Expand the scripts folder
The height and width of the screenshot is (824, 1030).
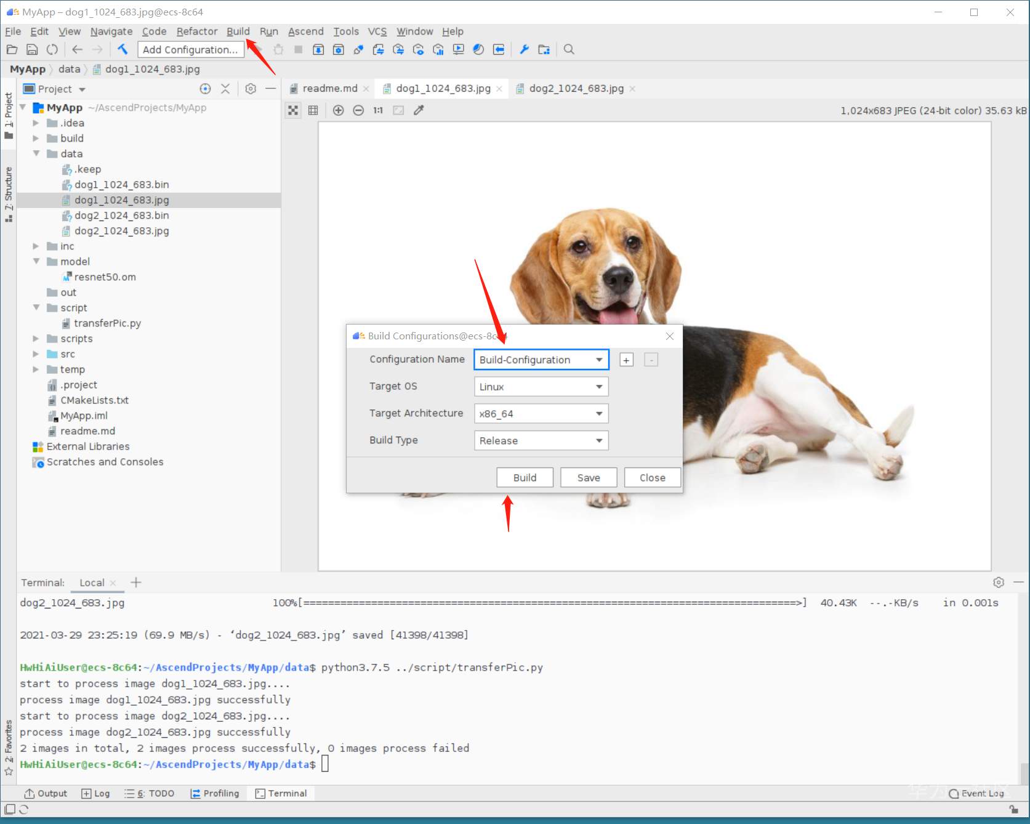tap(36, 338)
